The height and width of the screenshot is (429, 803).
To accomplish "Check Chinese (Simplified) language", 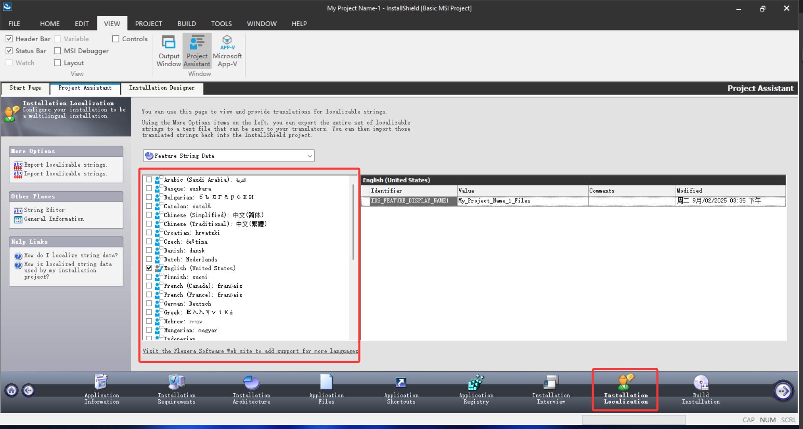I will (x=149, y=215).
